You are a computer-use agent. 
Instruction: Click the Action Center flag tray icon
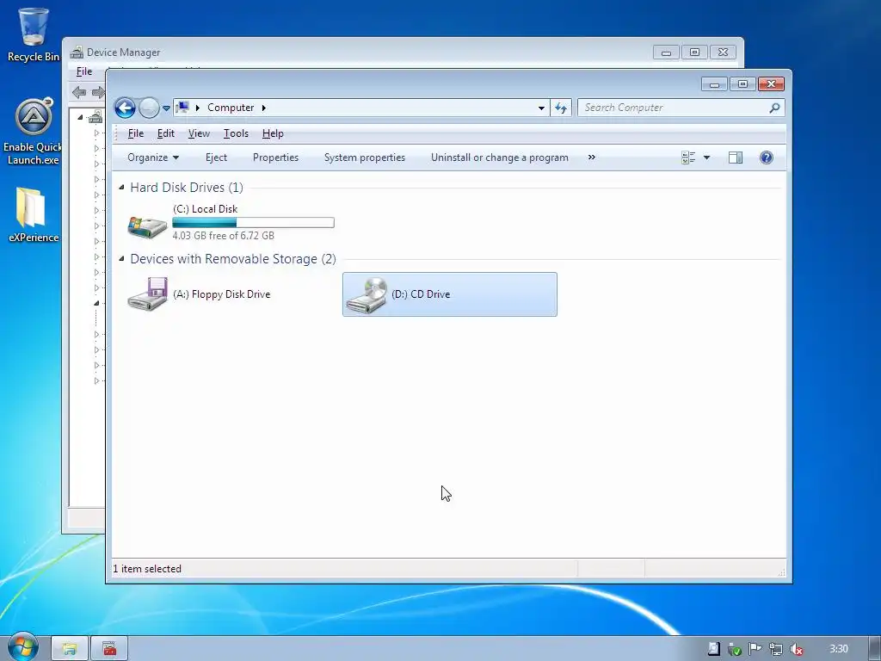pyautogui.click(x=755, y=649)
